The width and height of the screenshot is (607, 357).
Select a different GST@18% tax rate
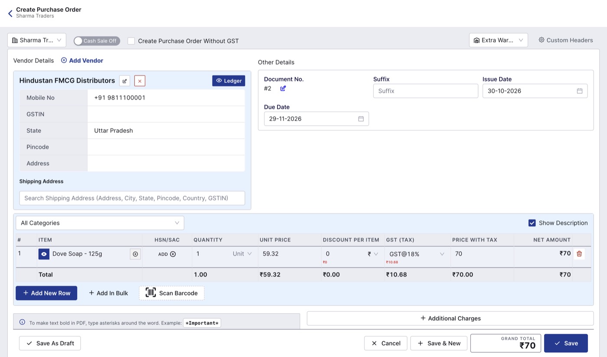point(417,254)
